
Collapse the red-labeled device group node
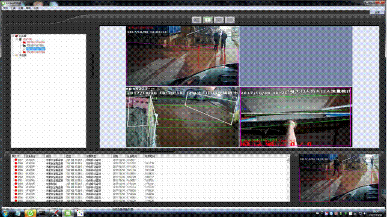[17, 39]
